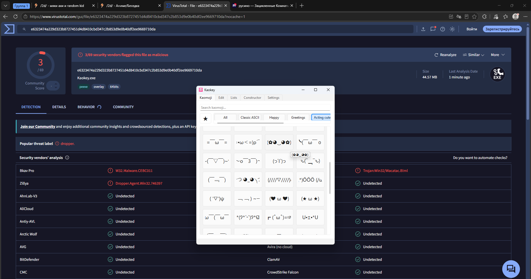Click the VirusTotal hash search field
The width and height of the screenshot is (531, 279).
(215, 29)
